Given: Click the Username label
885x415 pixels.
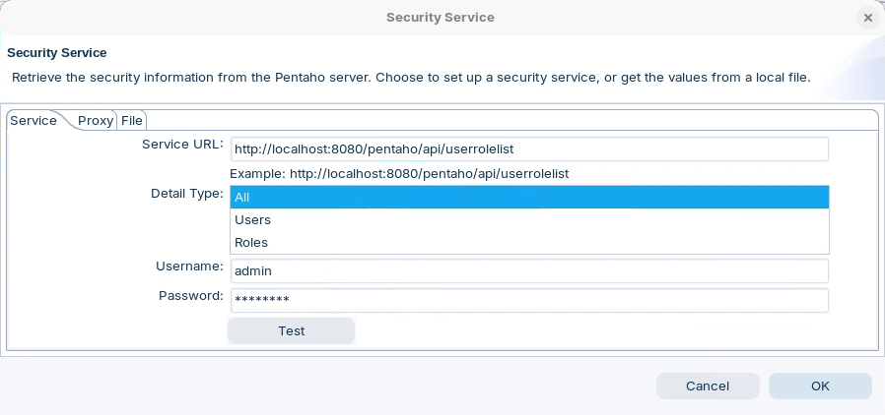Looking at the screenshot, I should pyautogui.click(x=189, y=267).
